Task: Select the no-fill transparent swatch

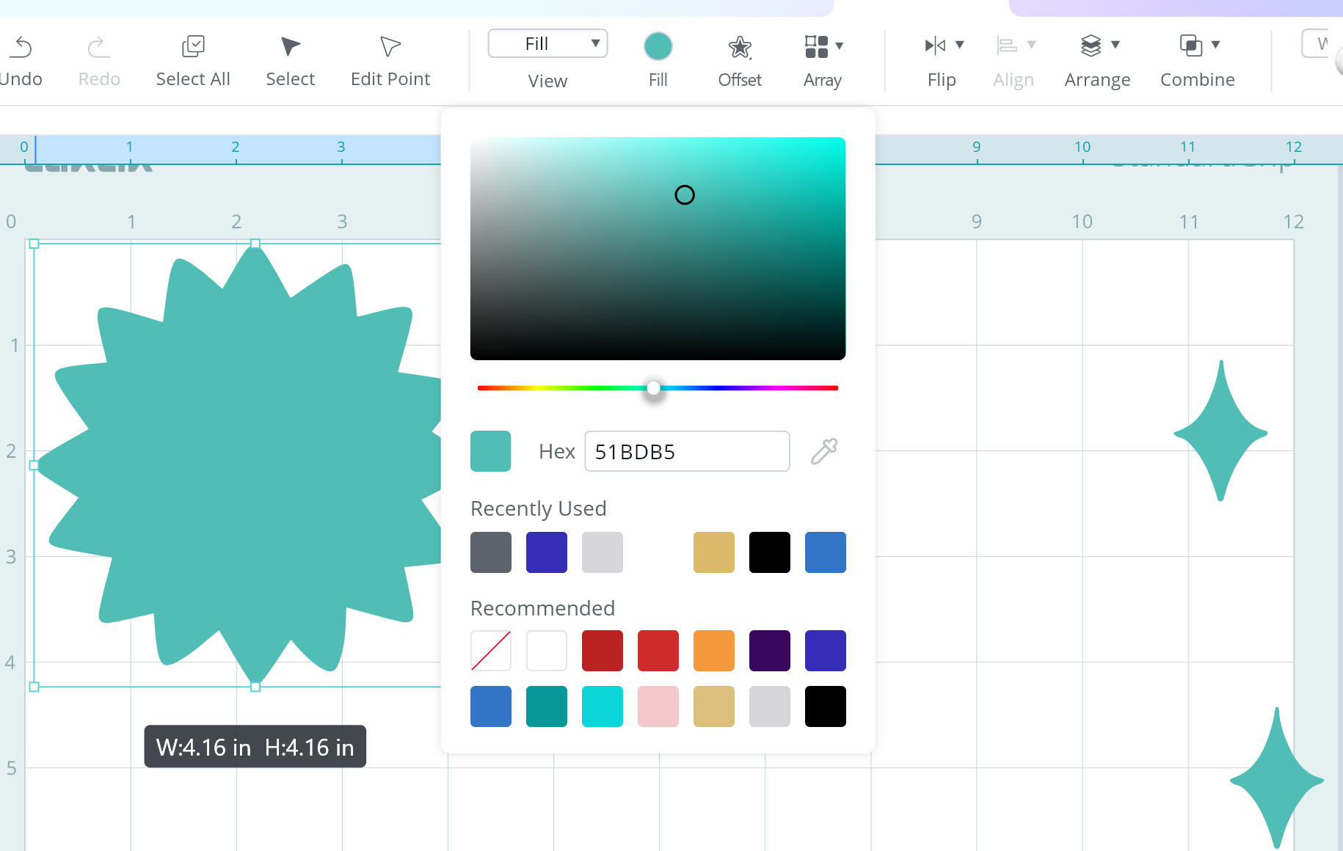Action: (491, 651)
